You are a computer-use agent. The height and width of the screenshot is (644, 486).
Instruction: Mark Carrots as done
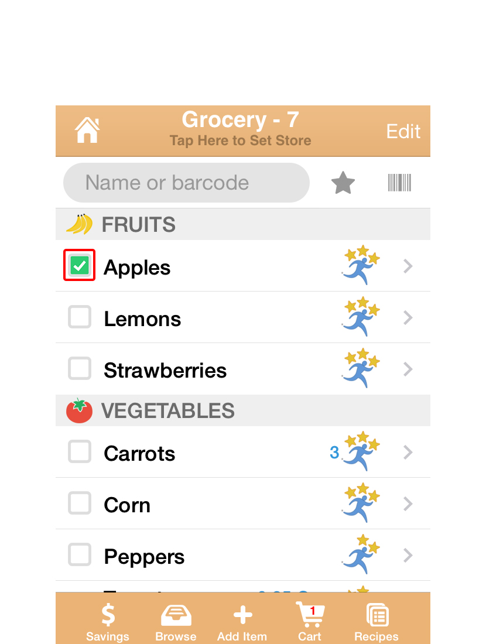click(79, 451)
